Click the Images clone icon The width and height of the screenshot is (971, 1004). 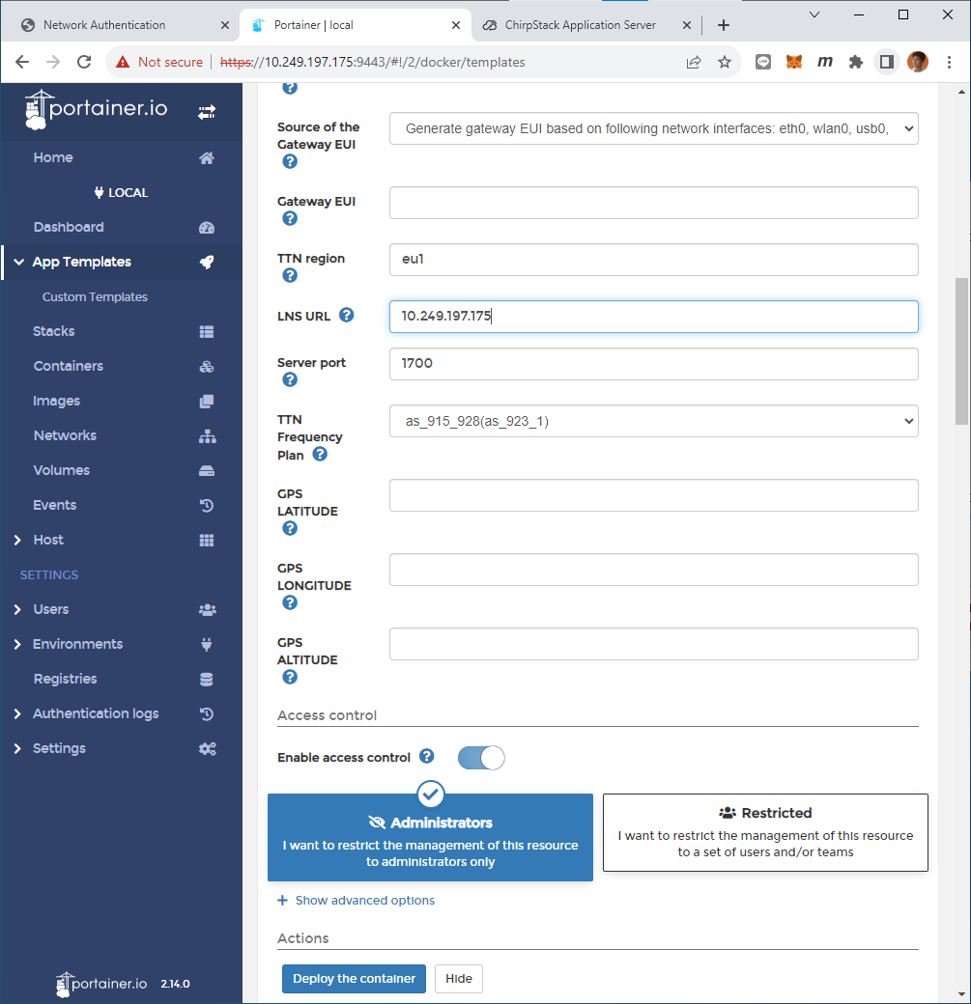[x=207, y=402]
